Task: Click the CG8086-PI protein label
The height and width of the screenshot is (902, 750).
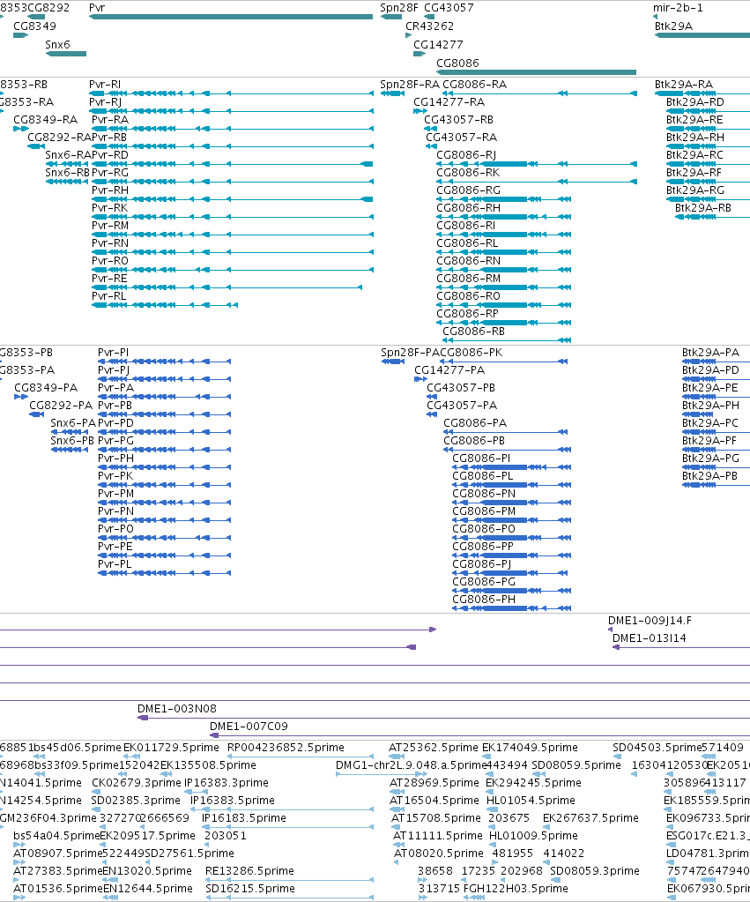Action: (481, 458)
